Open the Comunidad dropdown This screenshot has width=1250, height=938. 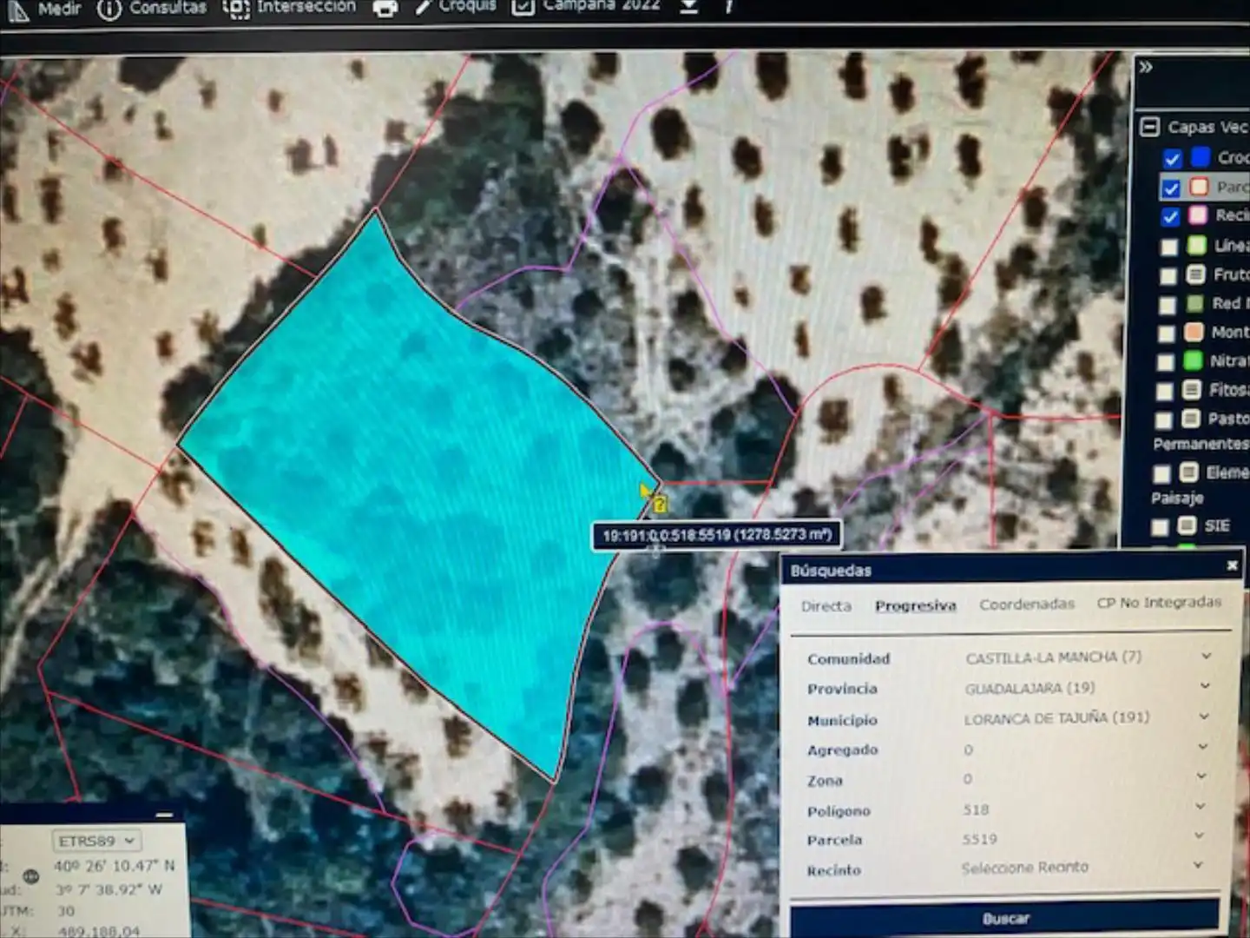[1207, 656]
